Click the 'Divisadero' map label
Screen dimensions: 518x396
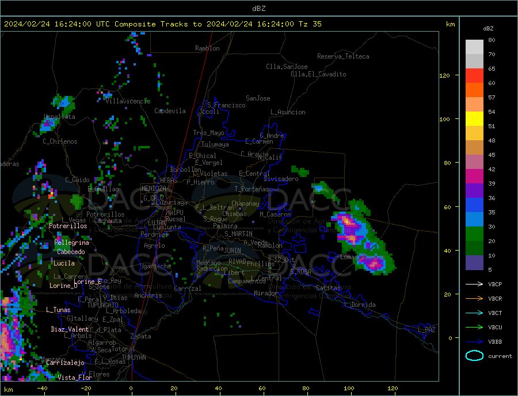[x=281, y=179]
